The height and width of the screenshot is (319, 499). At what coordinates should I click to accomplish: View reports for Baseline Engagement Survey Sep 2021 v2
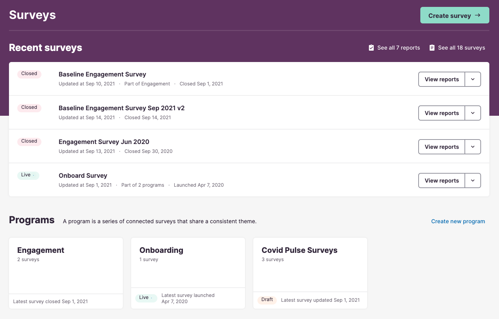442,113
